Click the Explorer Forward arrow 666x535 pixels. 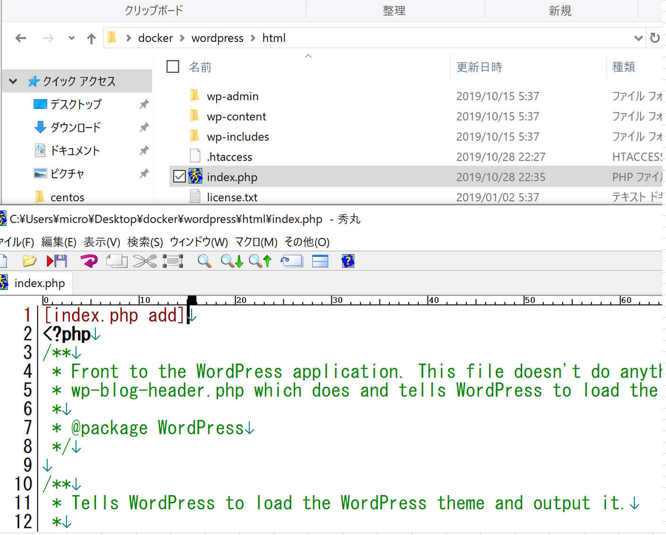(x=48, y=38)
